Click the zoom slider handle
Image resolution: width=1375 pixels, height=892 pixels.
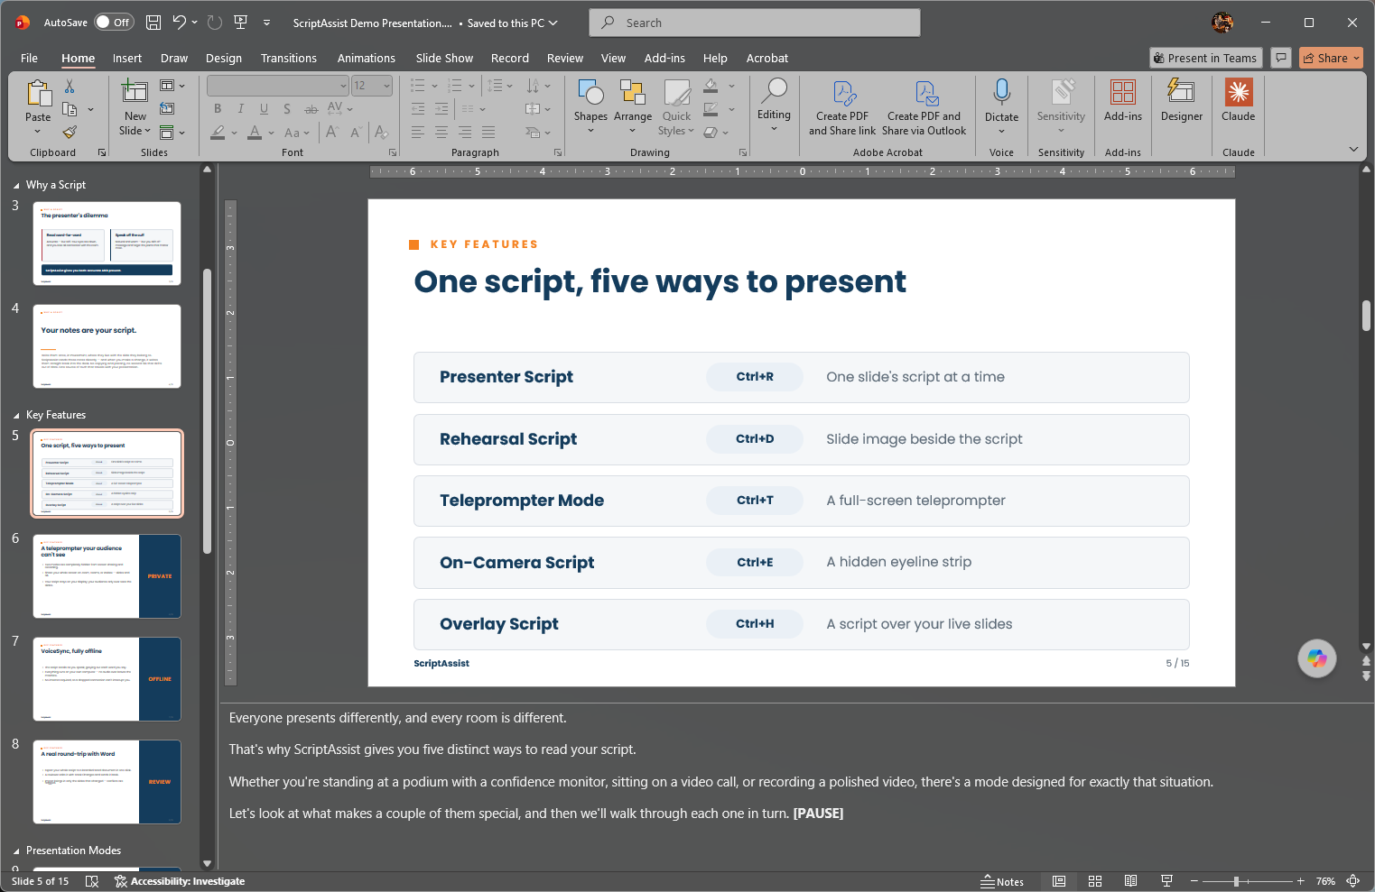(x=1236, y=881)
